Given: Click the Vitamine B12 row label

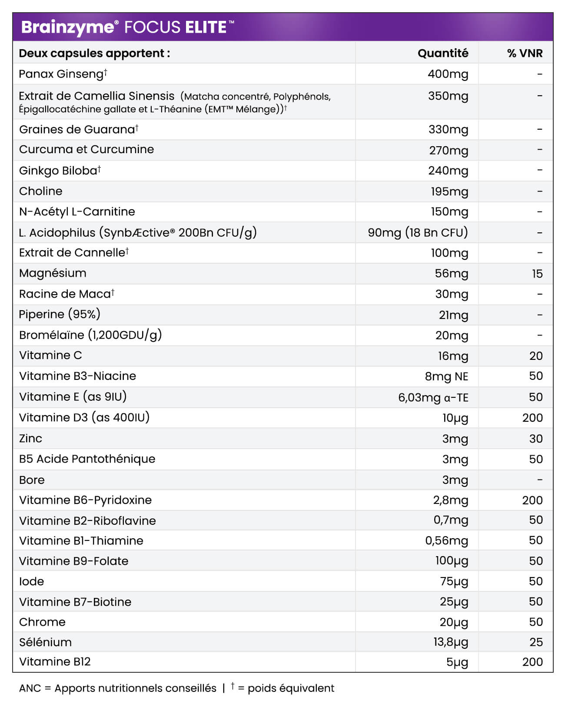Looking at the screenshot, I should point(55,662).
